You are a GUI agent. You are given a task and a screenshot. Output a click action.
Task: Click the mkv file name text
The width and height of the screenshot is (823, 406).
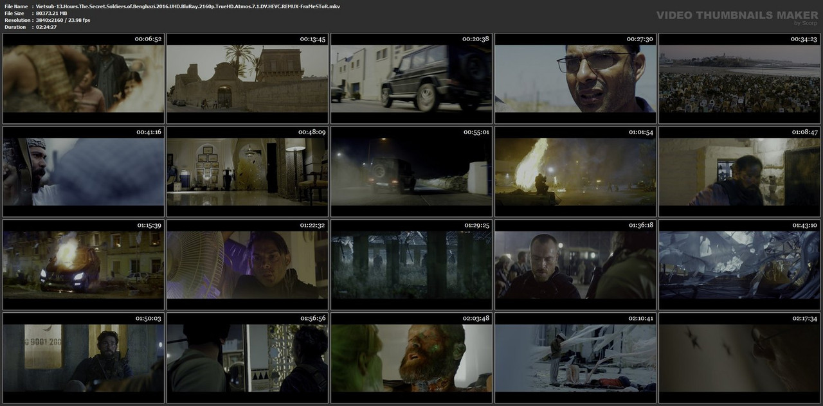[188, 6]
